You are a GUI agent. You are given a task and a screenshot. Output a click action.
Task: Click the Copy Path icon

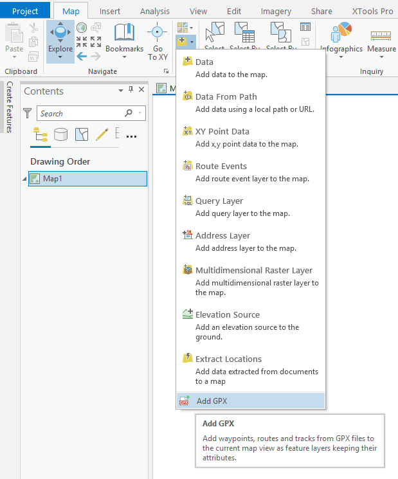[x=33, y=57]
